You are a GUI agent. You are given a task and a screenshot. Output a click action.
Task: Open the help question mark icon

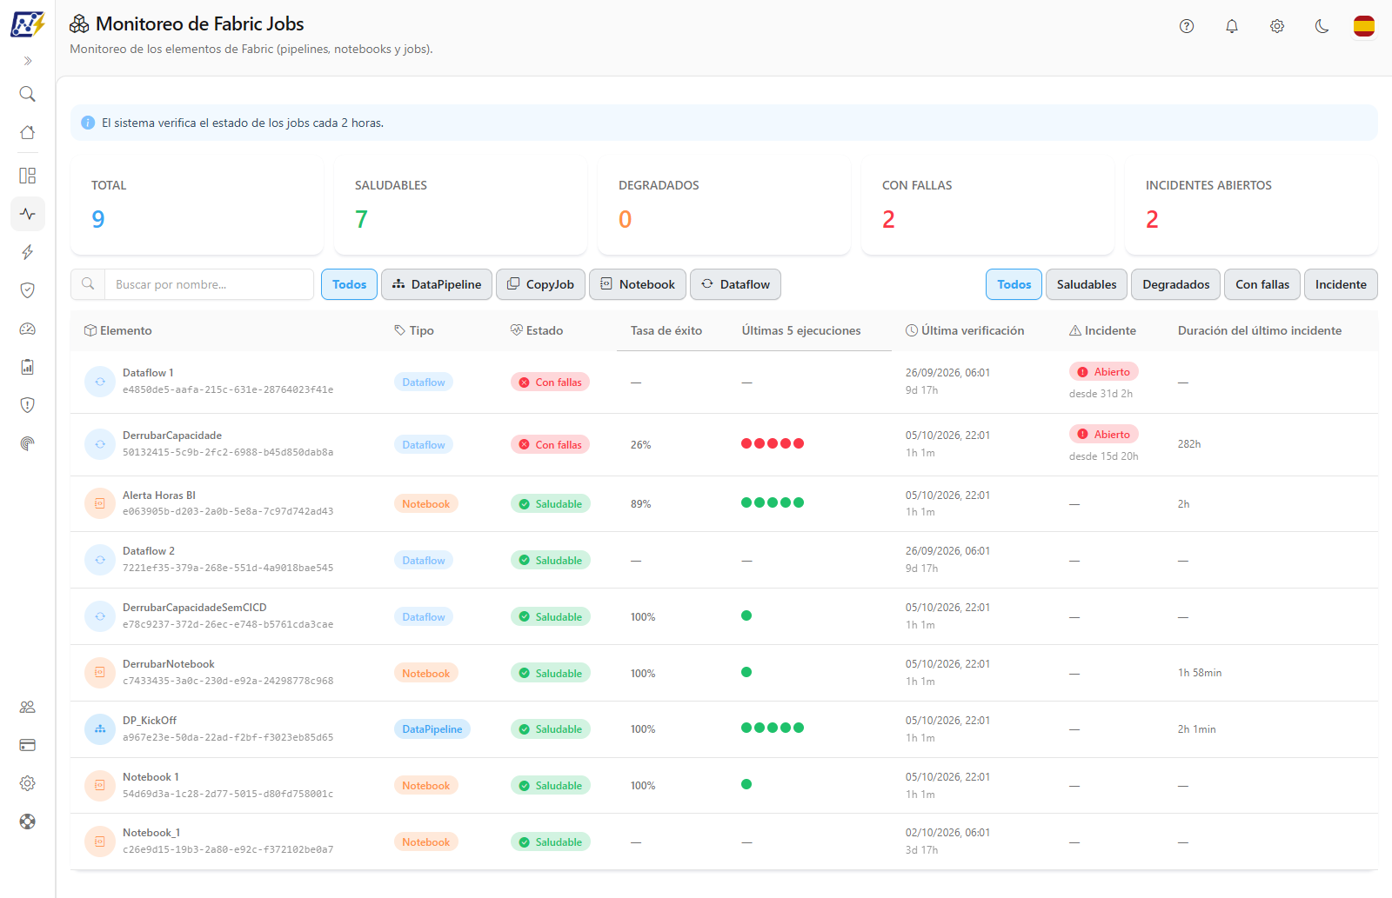[1187, 26]
